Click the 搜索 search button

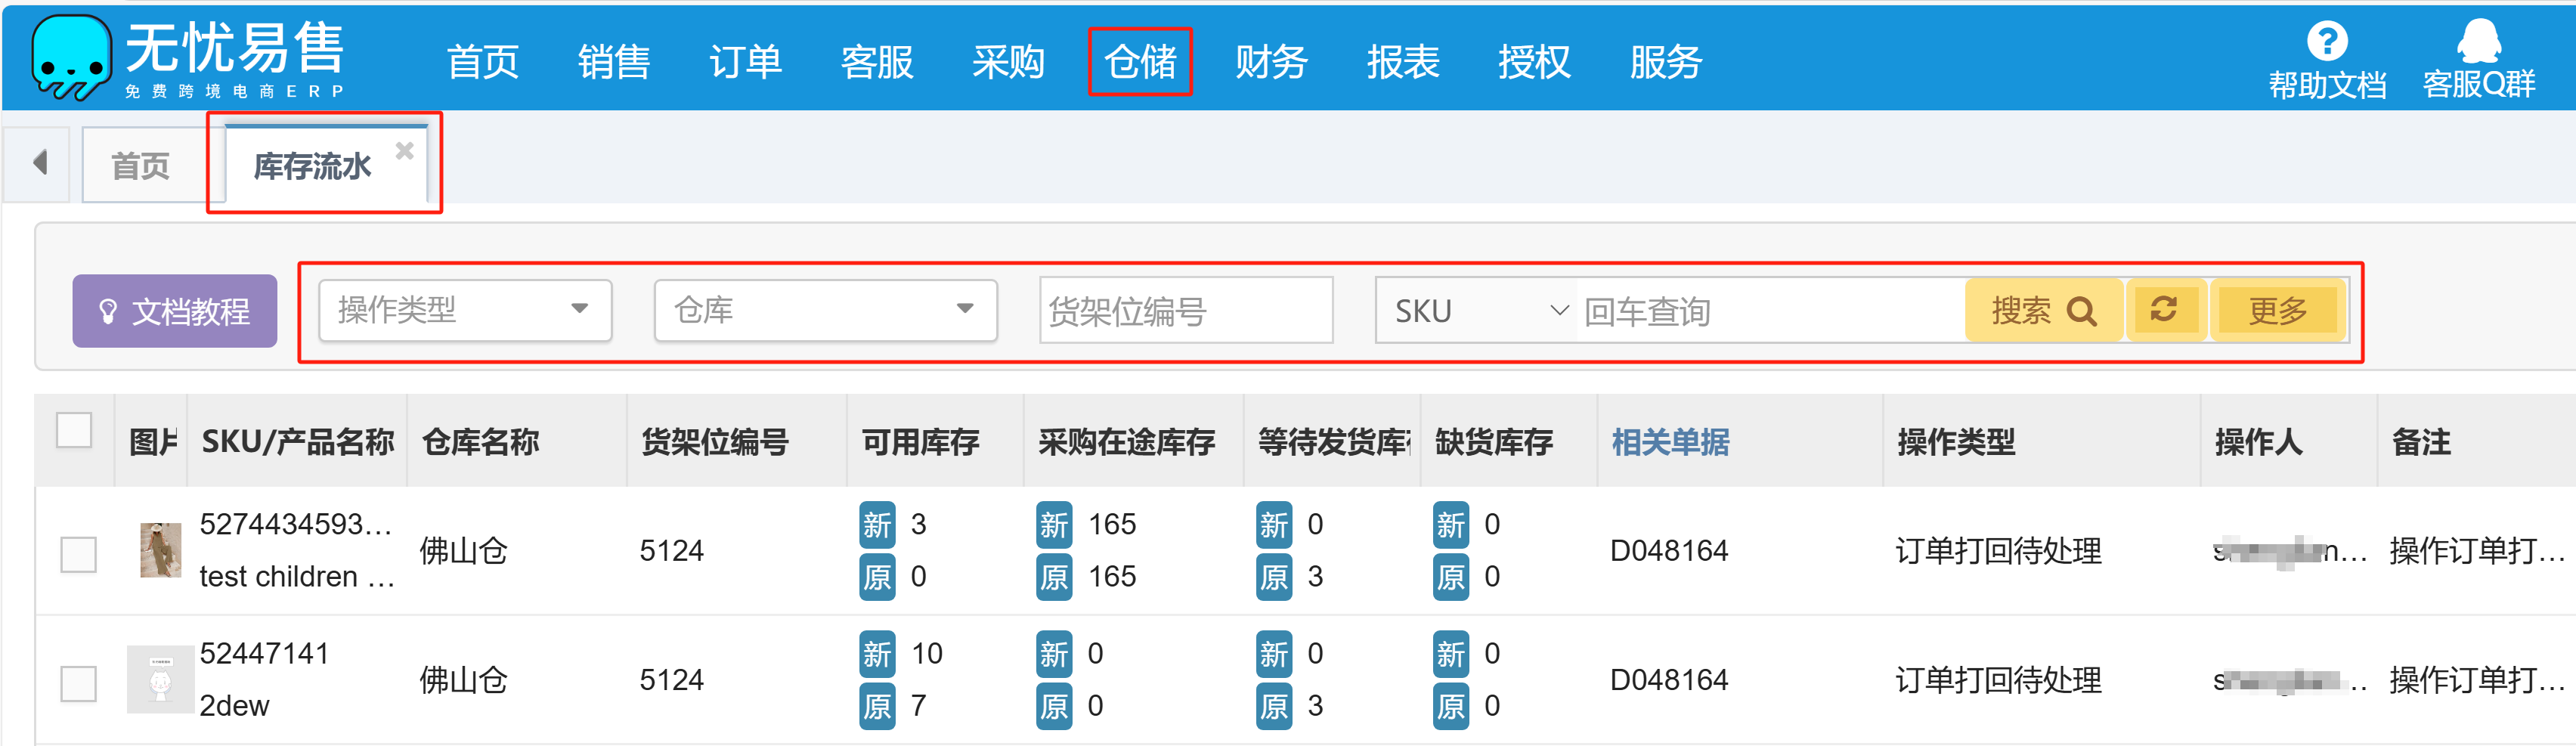2042,311
